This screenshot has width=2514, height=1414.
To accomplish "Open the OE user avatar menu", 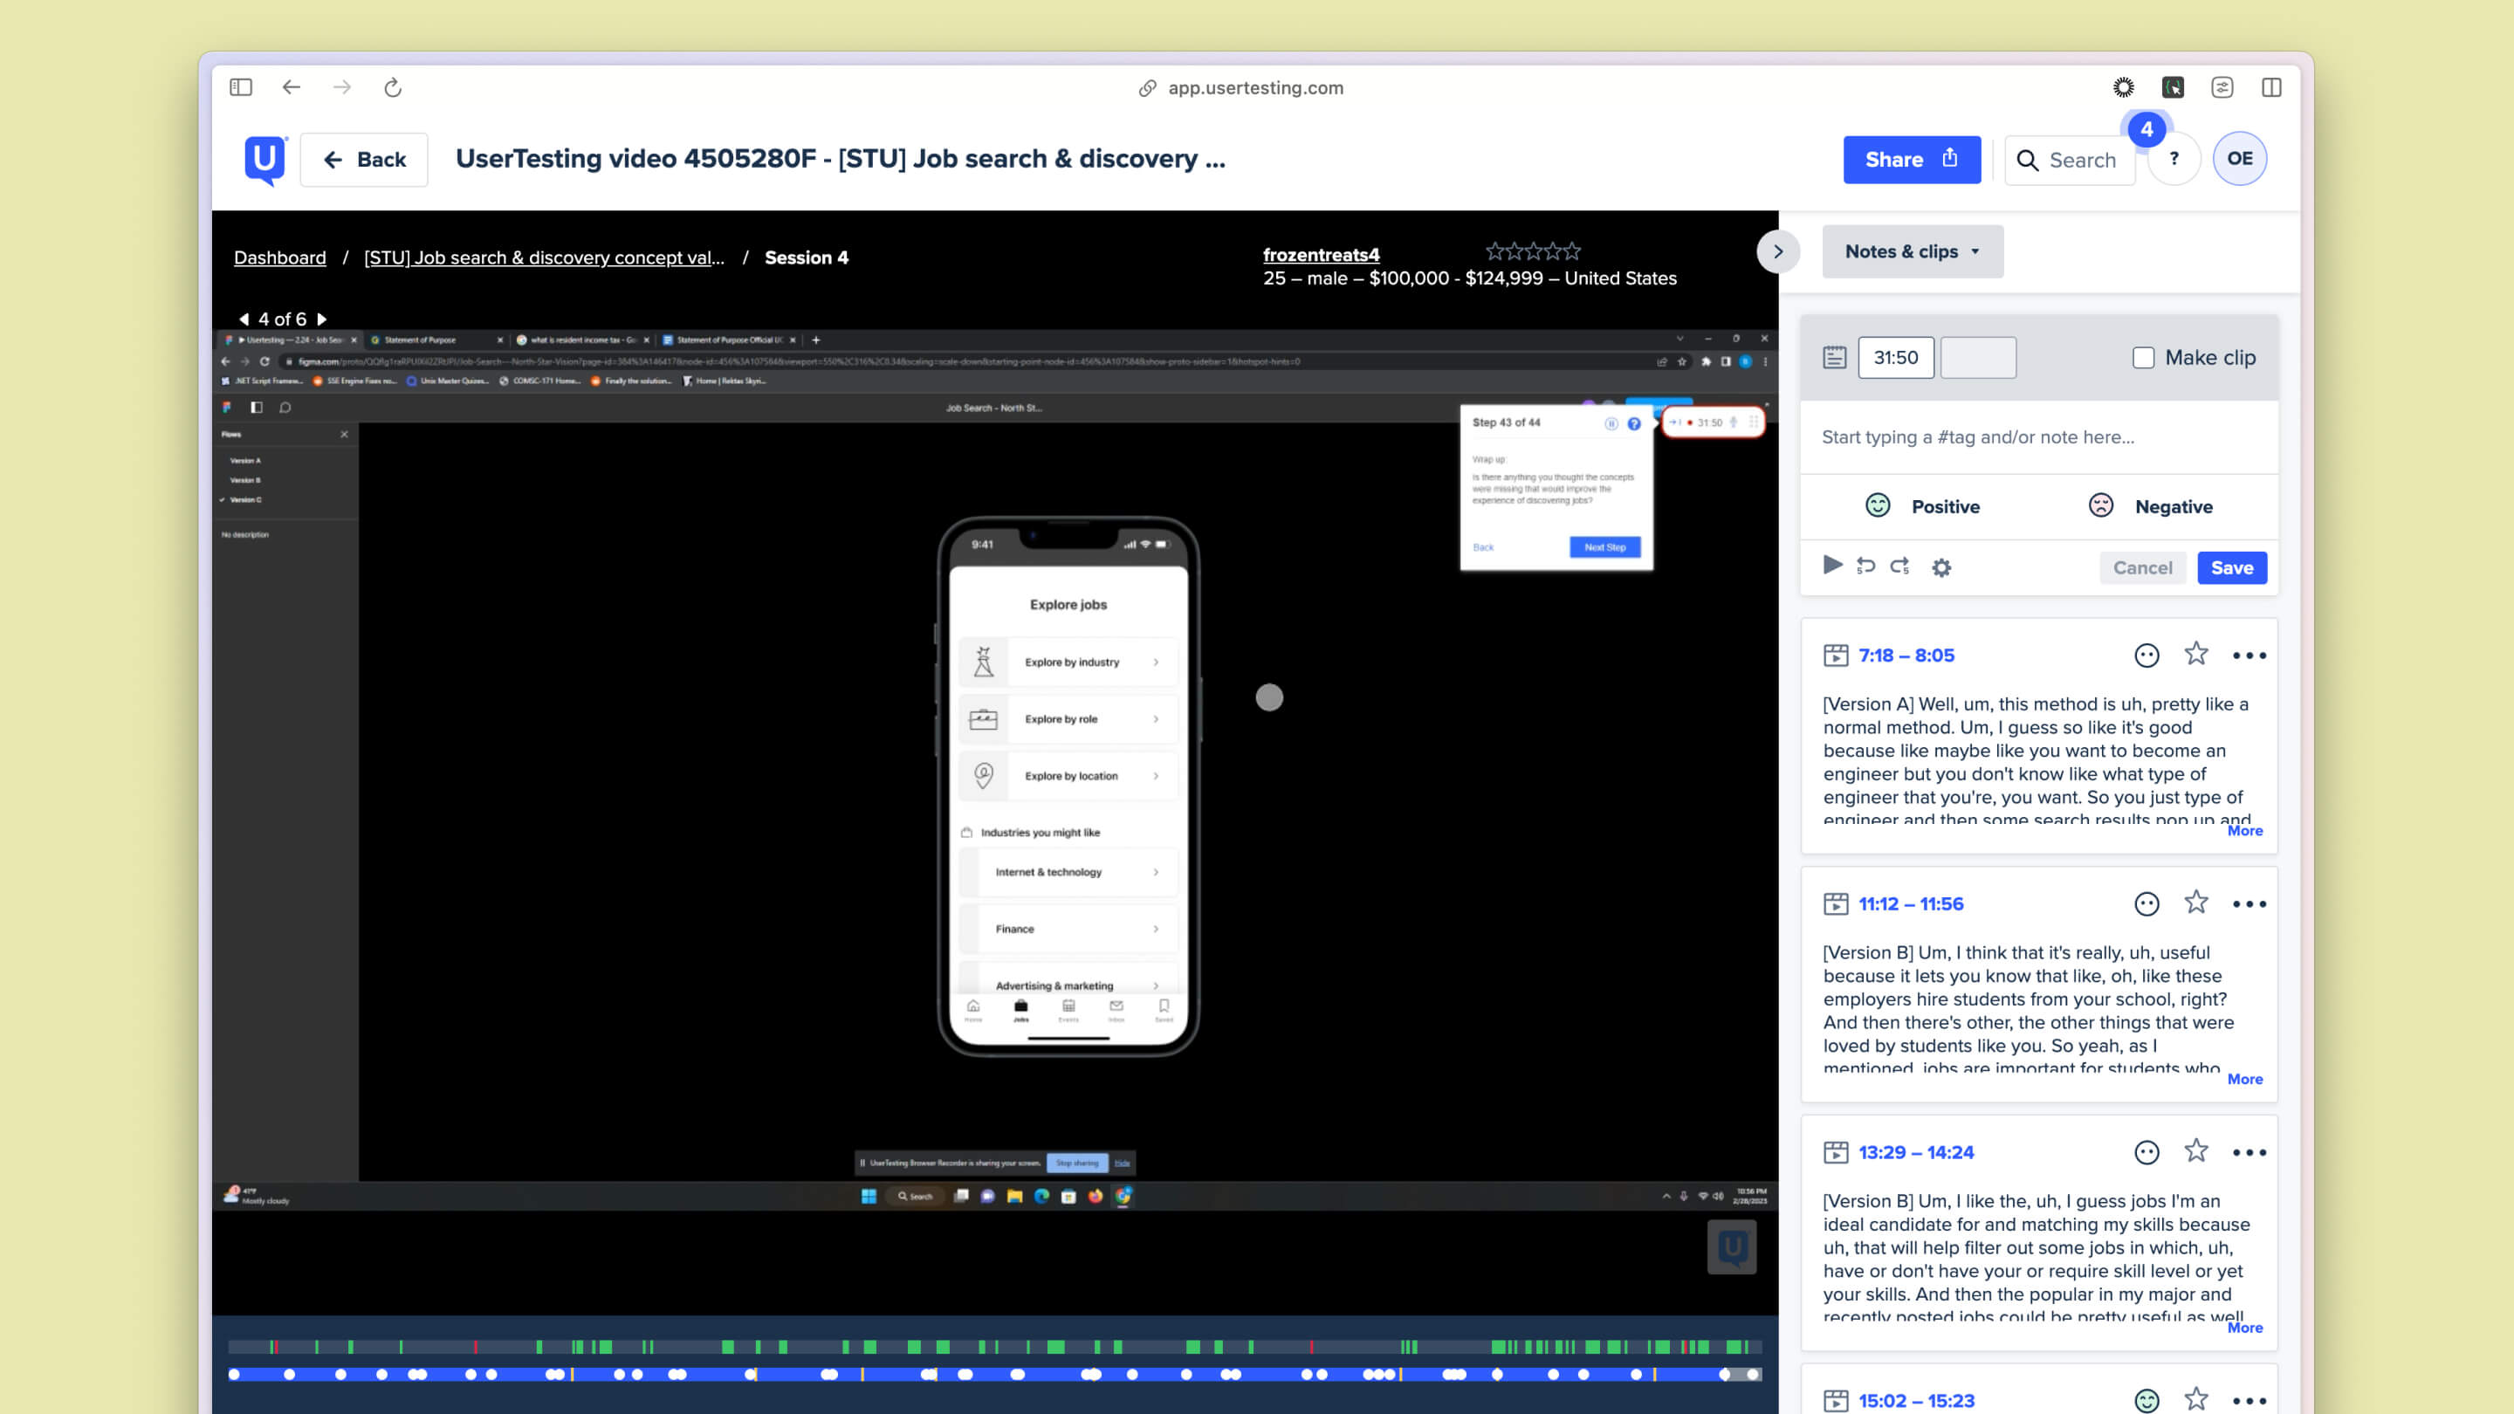I will pos(2240,158).
